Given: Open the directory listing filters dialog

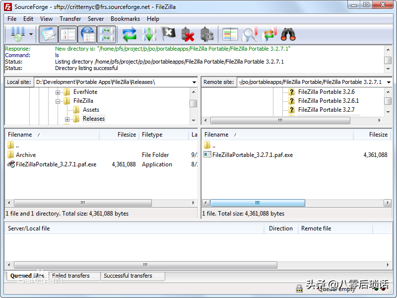Looking at the screenshot, I should click(x=230, y=34).
